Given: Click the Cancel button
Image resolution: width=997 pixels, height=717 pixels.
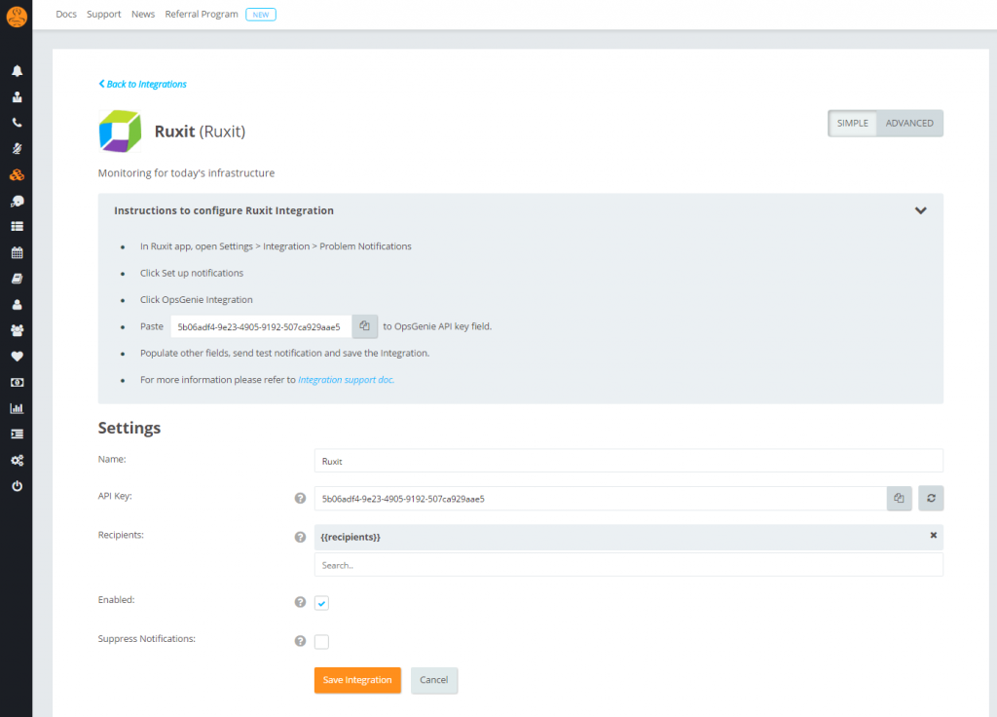Looking at the screenshot, I should 433,680.
